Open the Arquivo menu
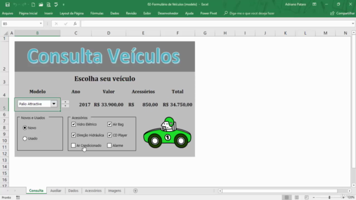The width and height of the screenshot is (356, 200). point(7,13)
